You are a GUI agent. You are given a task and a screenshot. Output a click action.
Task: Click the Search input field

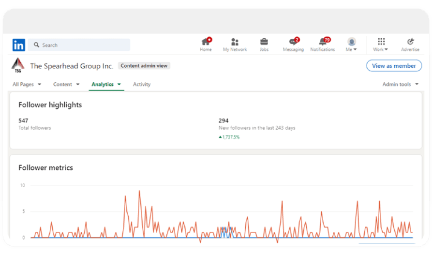click(x=79, y=45)
